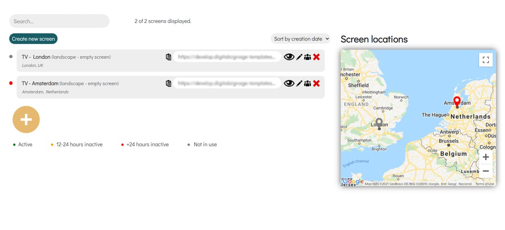Click Cambridge label on the map
This screenshot has width=505, height=230.
coord(383,108)
